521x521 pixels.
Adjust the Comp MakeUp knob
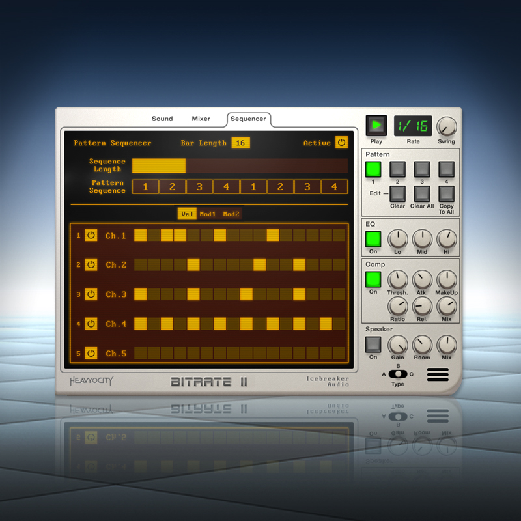pyautogui.click(x=447, y=280)
